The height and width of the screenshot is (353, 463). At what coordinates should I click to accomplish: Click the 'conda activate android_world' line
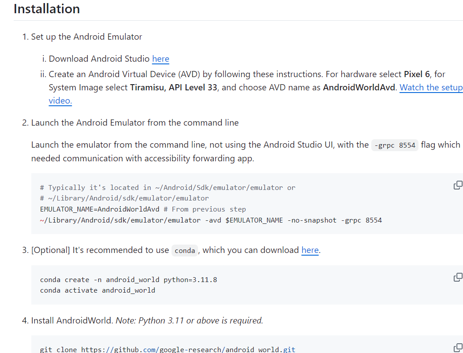pyautogui.click(x=97, y=290)
